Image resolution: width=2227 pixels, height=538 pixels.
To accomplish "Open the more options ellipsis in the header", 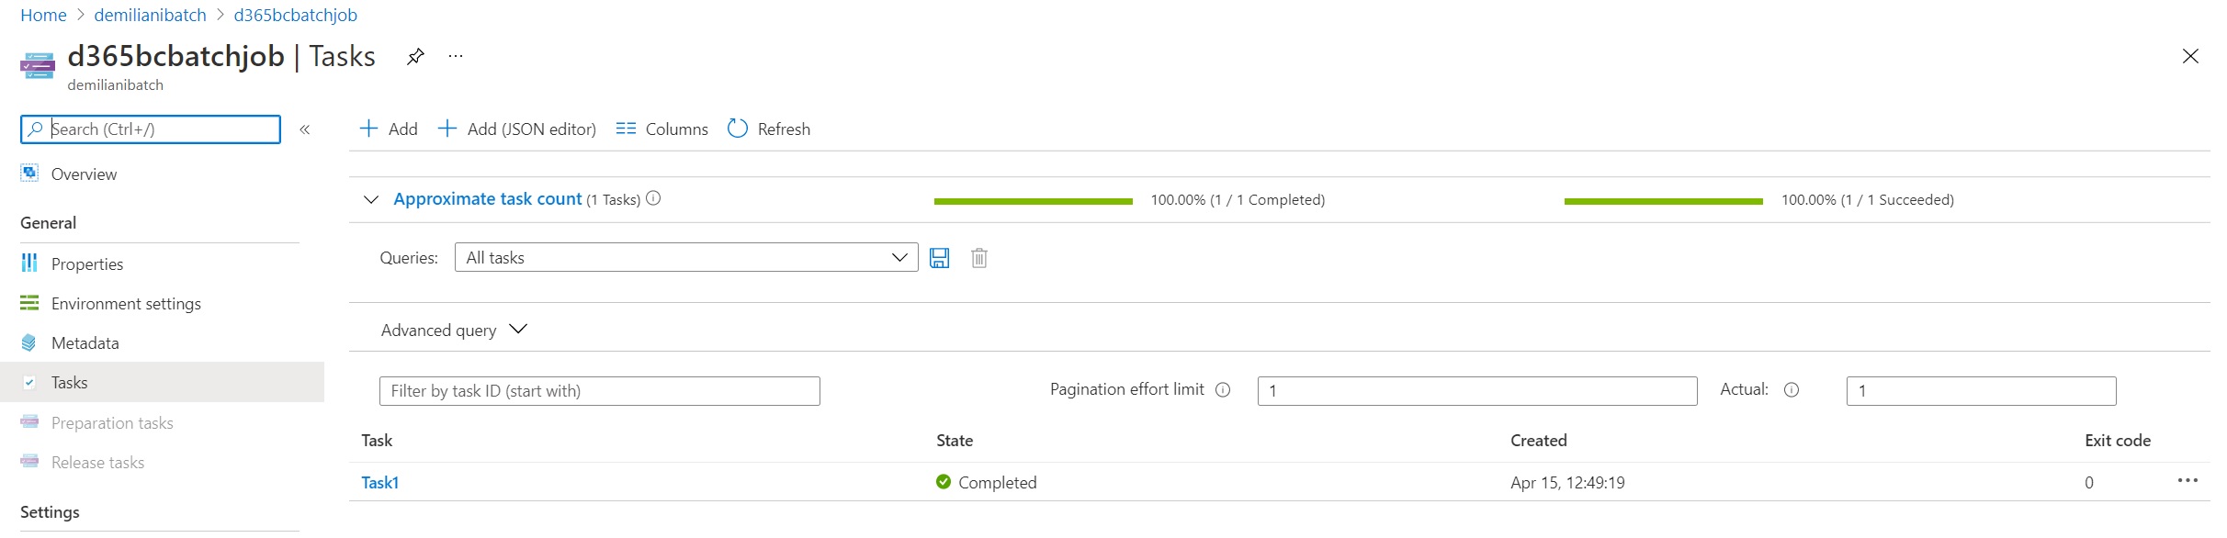I will click(x=456, y=57).
